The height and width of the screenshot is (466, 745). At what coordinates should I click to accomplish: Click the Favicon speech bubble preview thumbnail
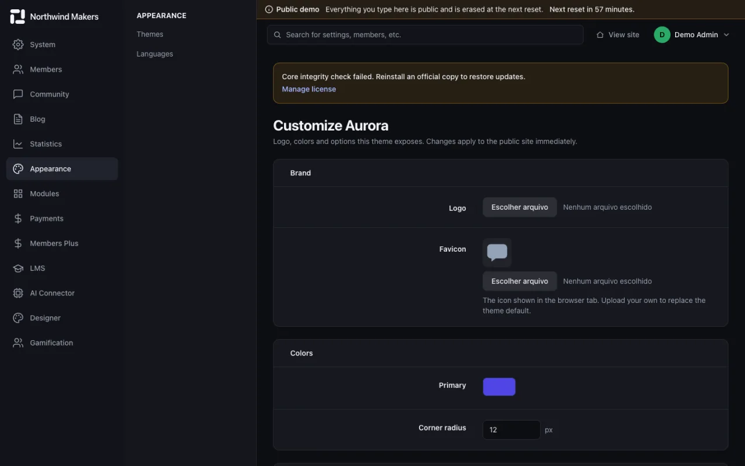[497, 253]
